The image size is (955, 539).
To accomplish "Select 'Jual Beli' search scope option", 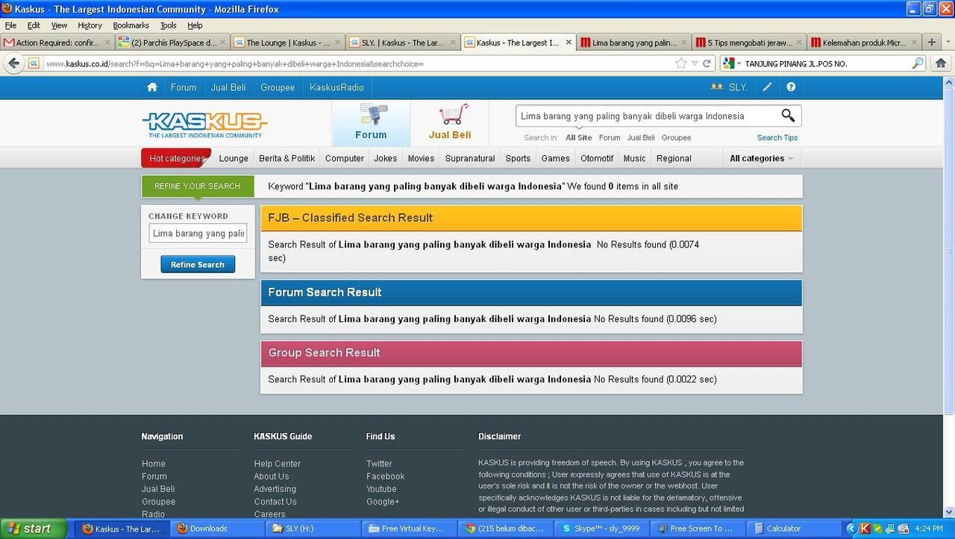I will click(641, 137).
